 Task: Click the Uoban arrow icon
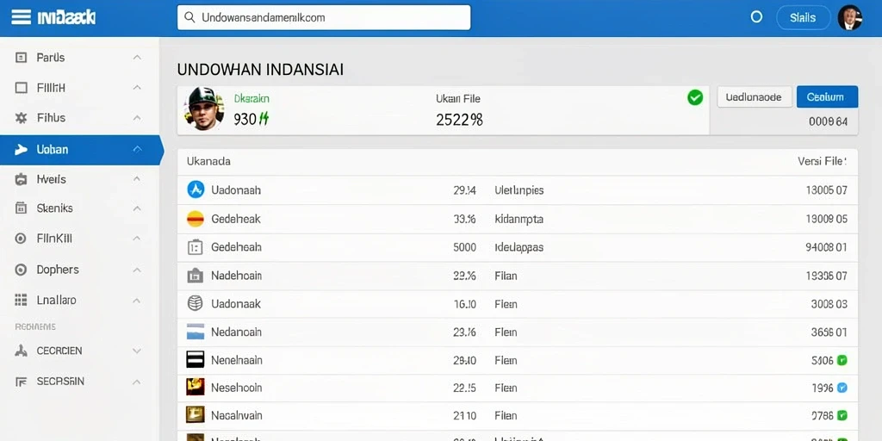[21, 149]
